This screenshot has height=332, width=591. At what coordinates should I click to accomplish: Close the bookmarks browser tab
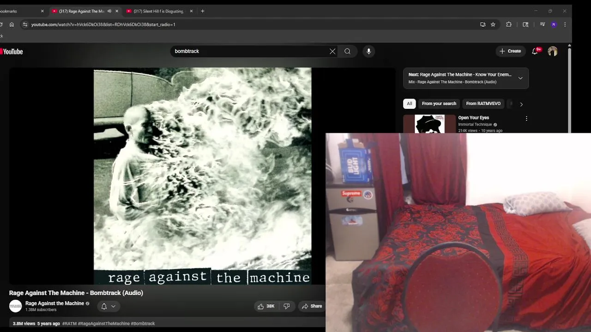coord(42,11)
